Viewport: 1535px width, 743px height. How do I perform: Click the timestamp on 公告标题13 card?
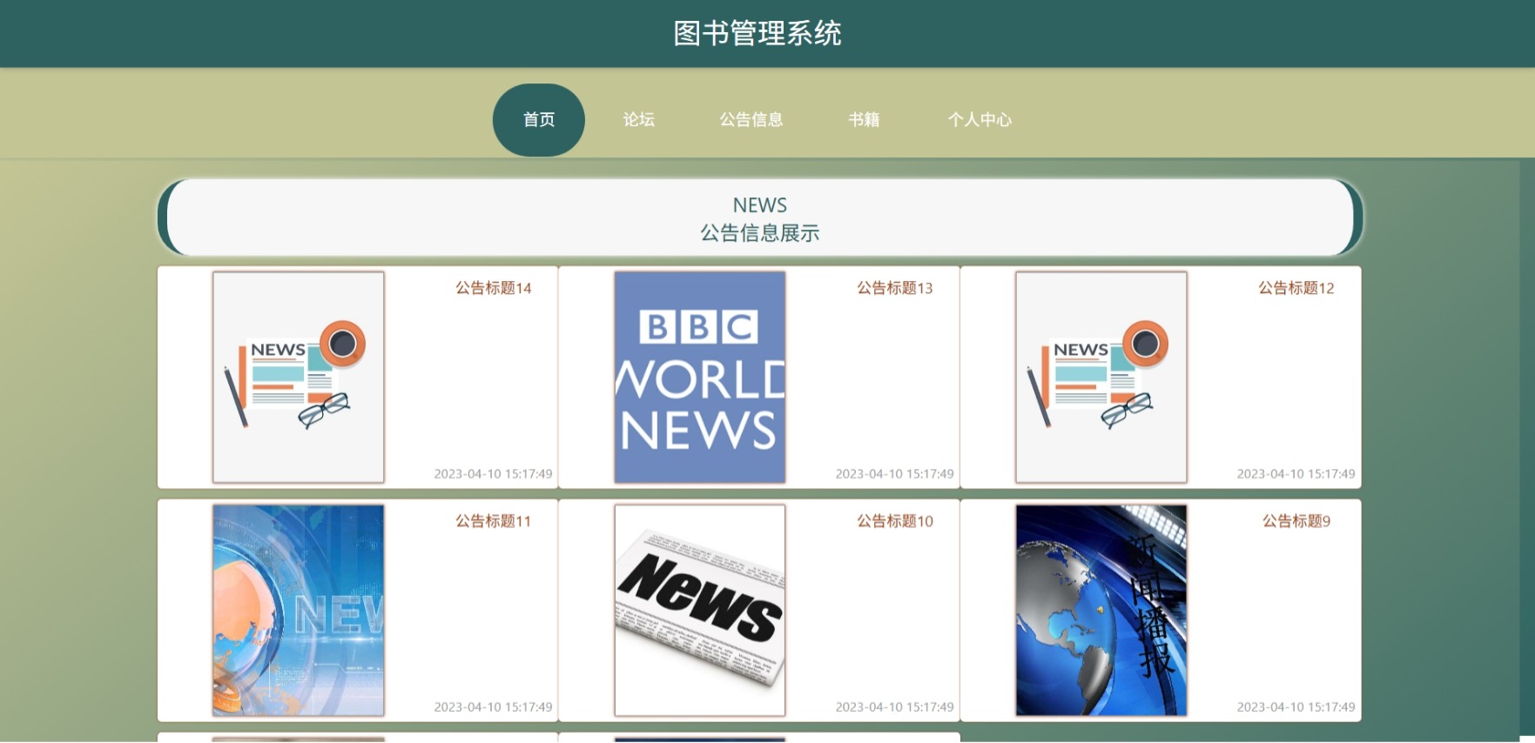click(x=895, y=474)
